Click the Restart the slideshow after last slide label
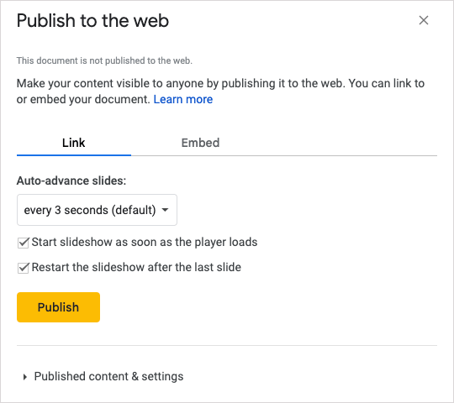The width and height of the screenshot is (454, 403). pyautogui.click(x=136, y=268)
